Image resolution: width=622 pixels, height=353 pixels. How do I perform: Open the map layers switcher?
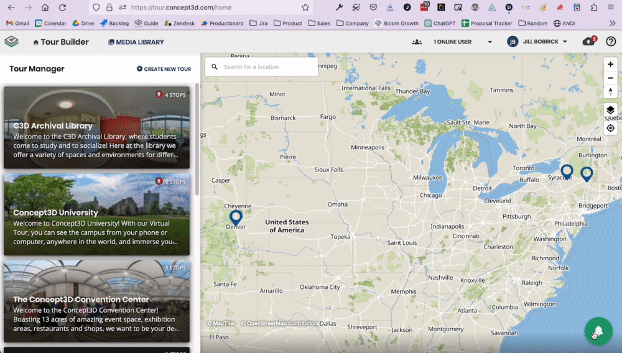coord(611,110)
